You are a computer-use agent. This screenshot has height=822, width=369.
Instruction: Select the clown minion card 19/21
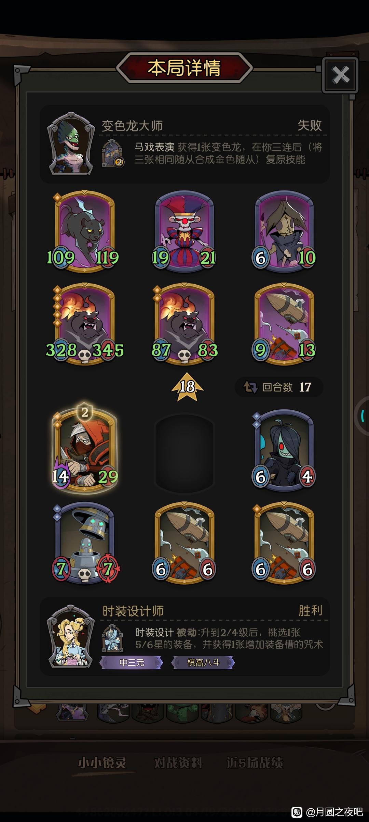[x=184, y=232]
